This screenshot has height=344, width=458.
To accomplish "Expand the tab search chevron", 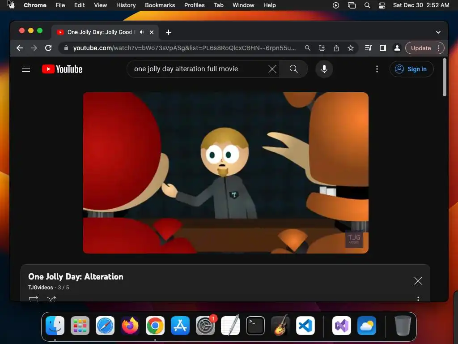I will (438, 32).
